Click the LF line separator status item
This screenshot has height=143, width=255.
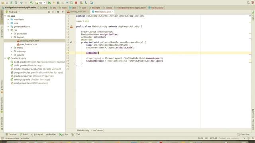pos(206,138)
